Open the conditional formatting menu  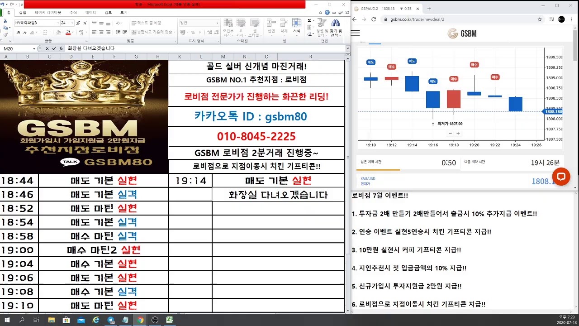tap(228, 28)
